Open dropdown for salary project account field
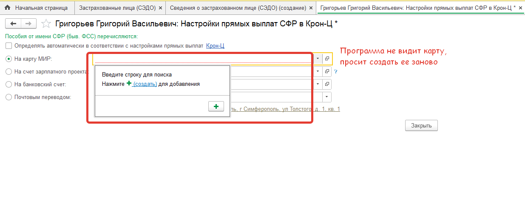 tap(318, 71)
